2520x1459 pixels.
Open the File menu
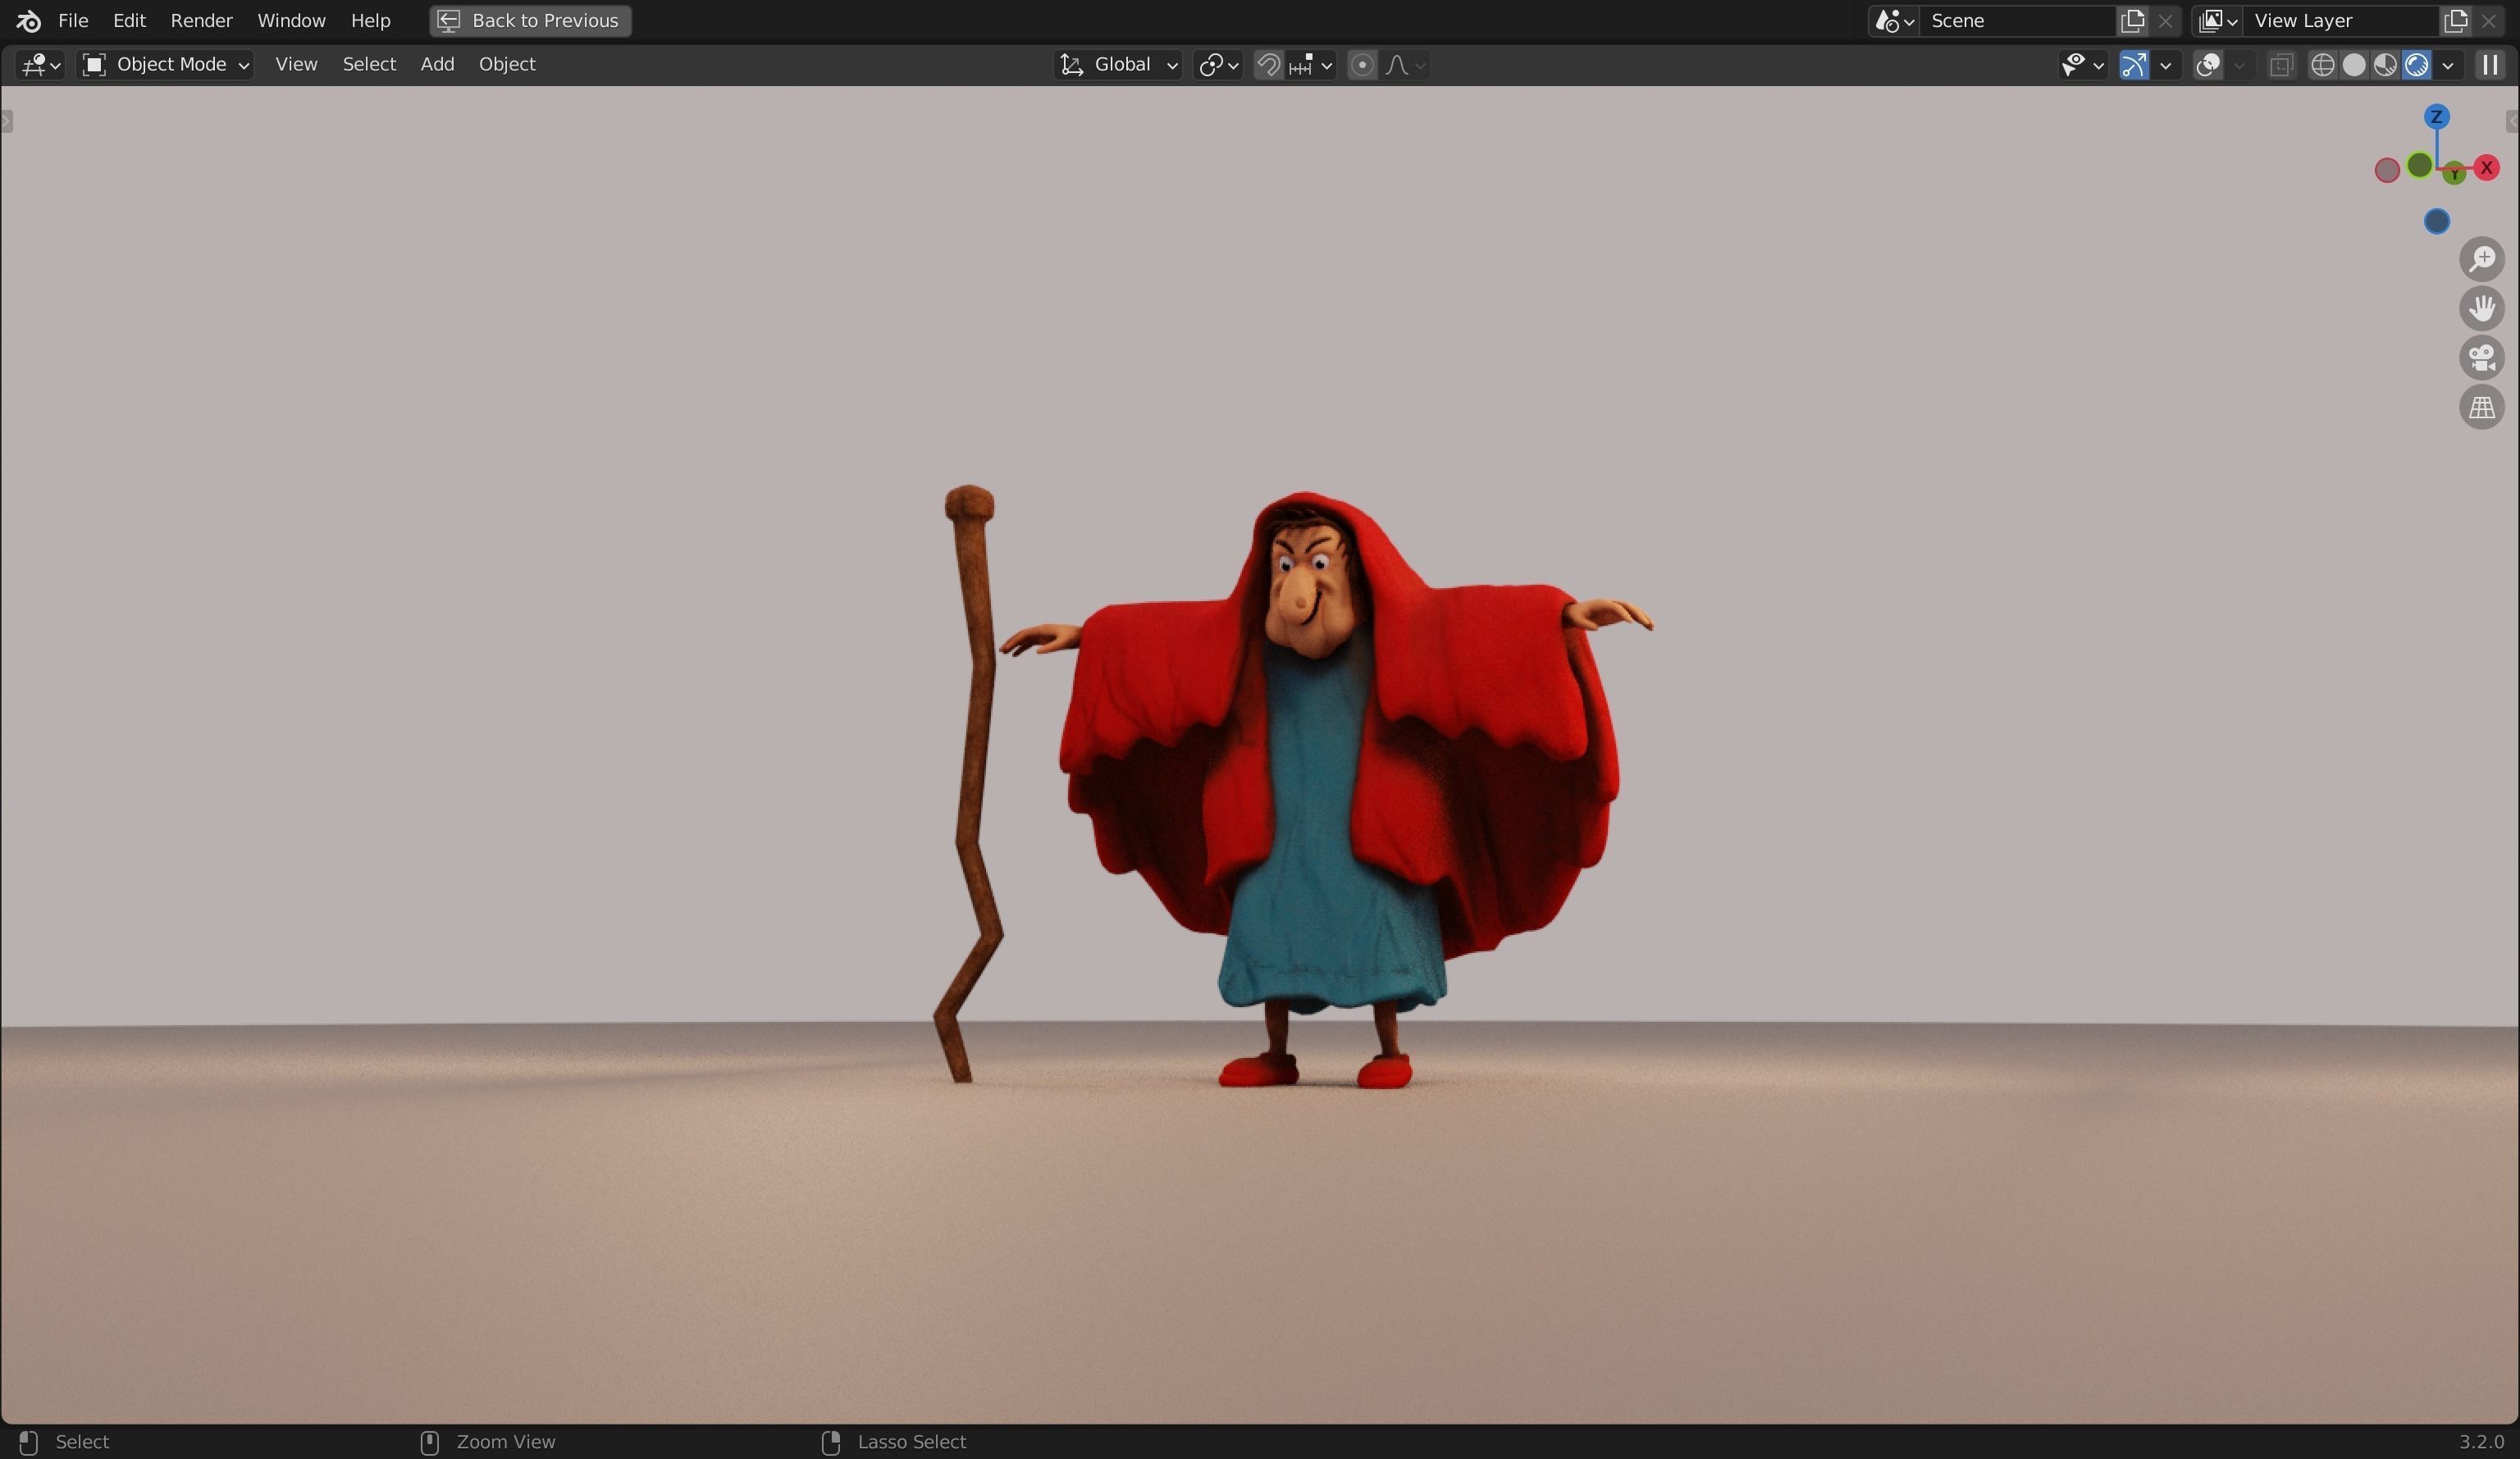point(73,20)
